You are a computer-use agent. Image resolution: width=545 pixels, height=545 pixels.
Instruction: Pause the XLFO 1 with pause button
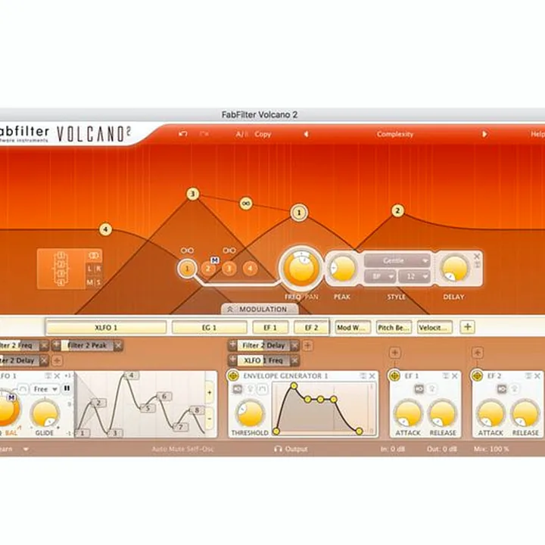[x=67, y=388]
